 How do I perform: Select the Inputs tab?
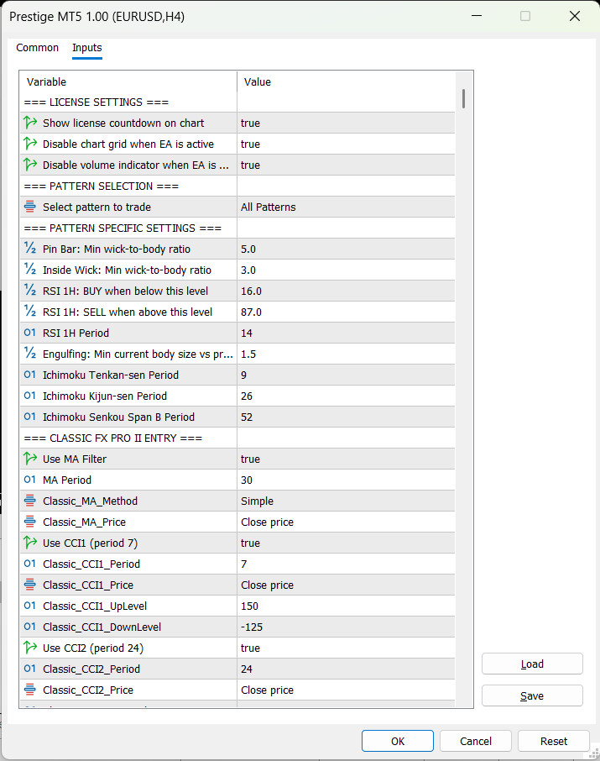click(x=86, y=48)
